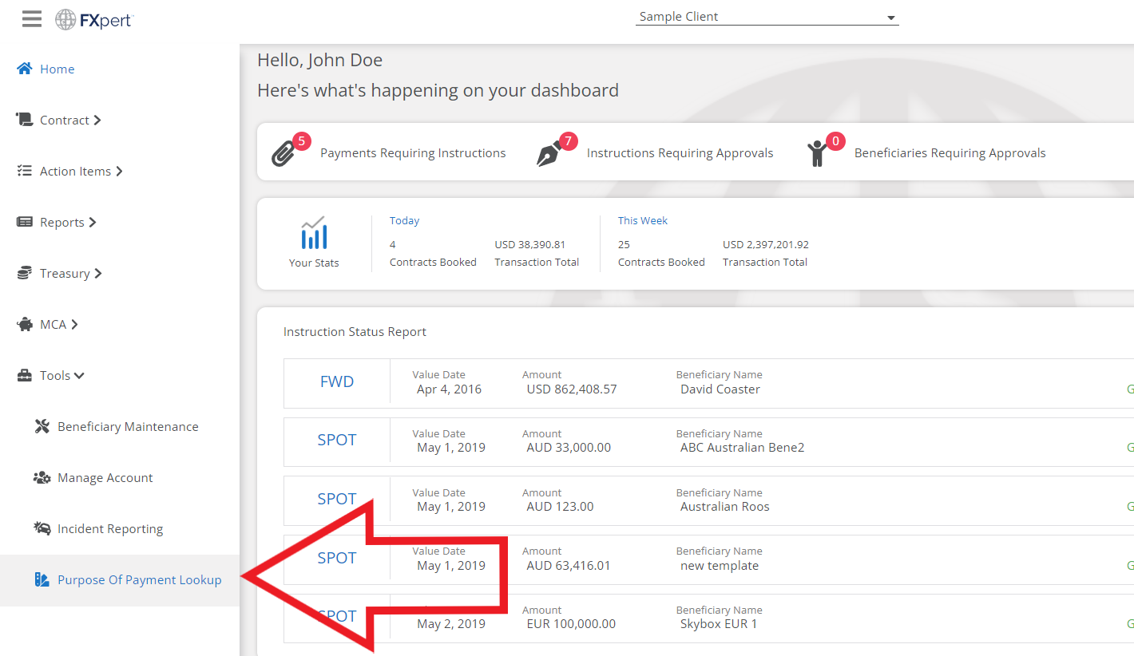Click the Your Stats bar chart icon
This screenshot has height=656, width=1134.
[314, 232]
